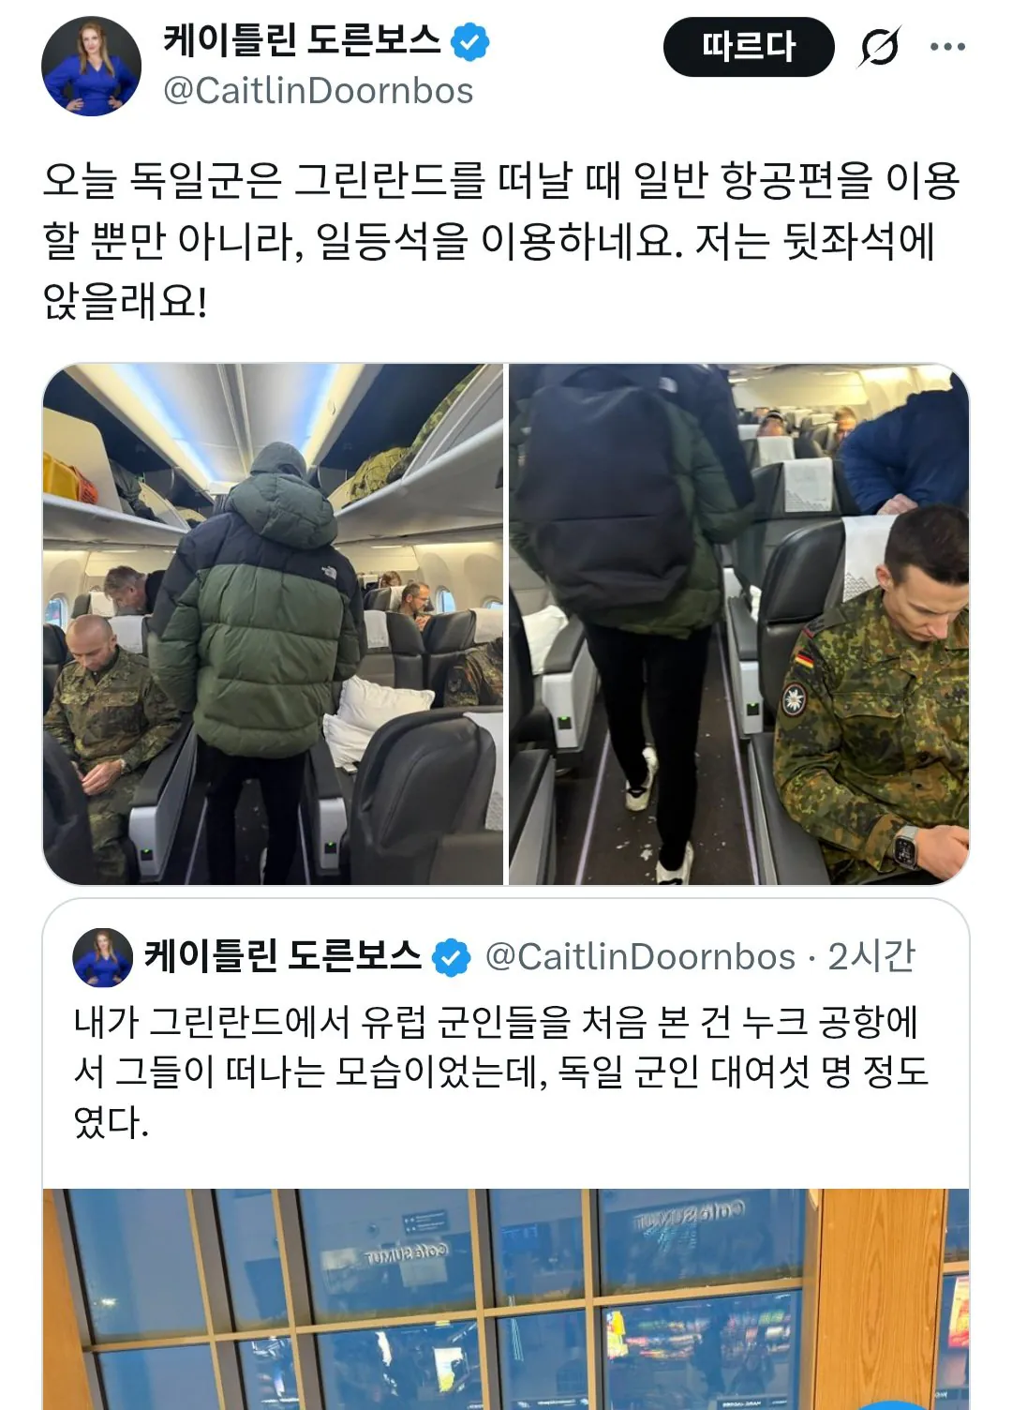This screenshot has height=1410, width=1012.
Task: Tap the 2시간 timestamp in quoted tweet
Action: tap(871, 957)
